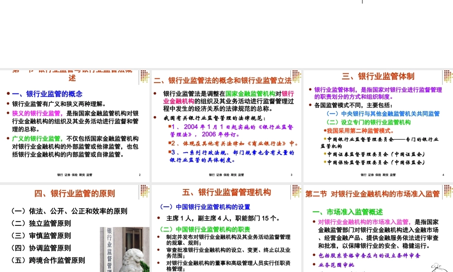This screenshot has height=272, width=453.
Task: Click (二)设立专门的银行业监管机构
Action: click(368, 122)
